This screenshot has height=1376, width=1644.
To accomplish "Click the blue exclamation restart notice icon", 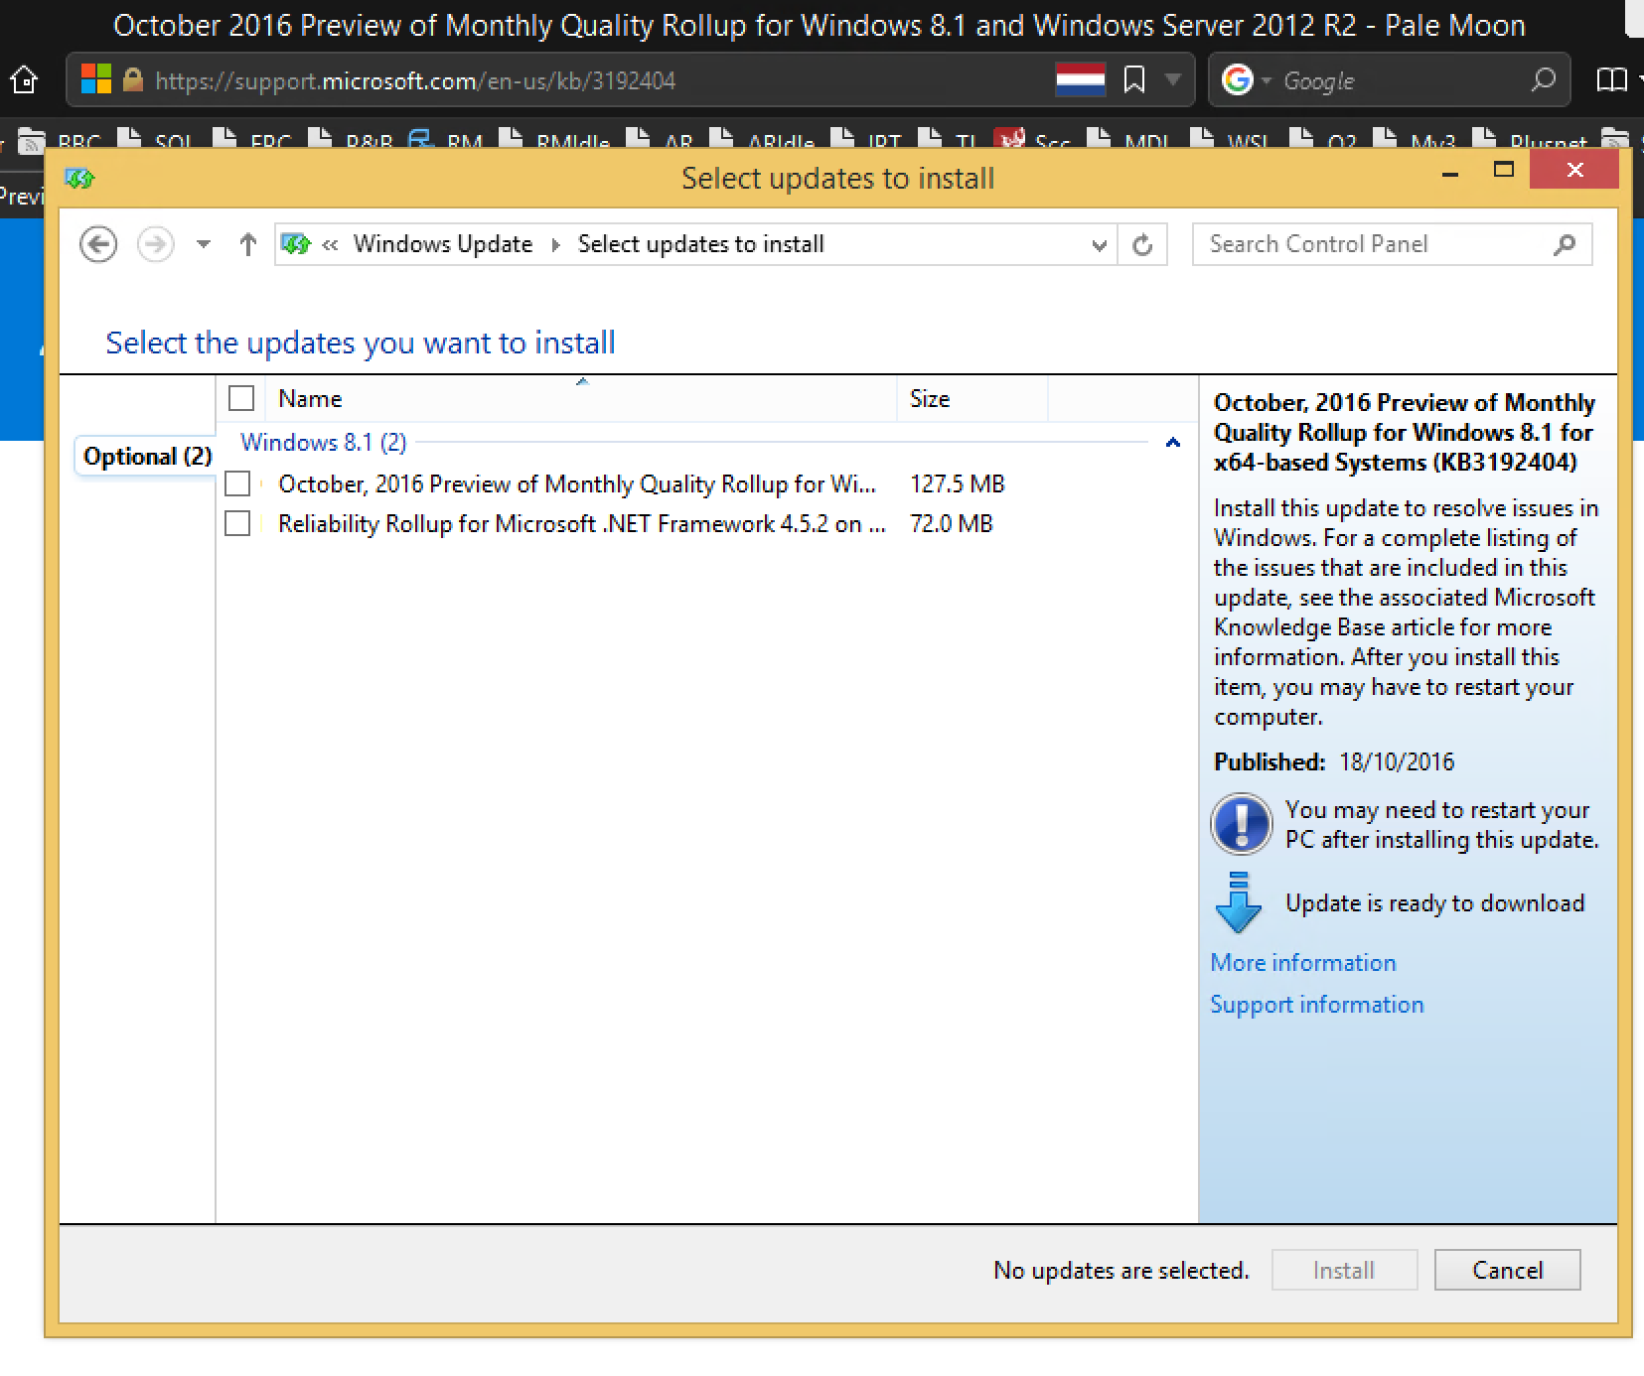I will 1242,824.
